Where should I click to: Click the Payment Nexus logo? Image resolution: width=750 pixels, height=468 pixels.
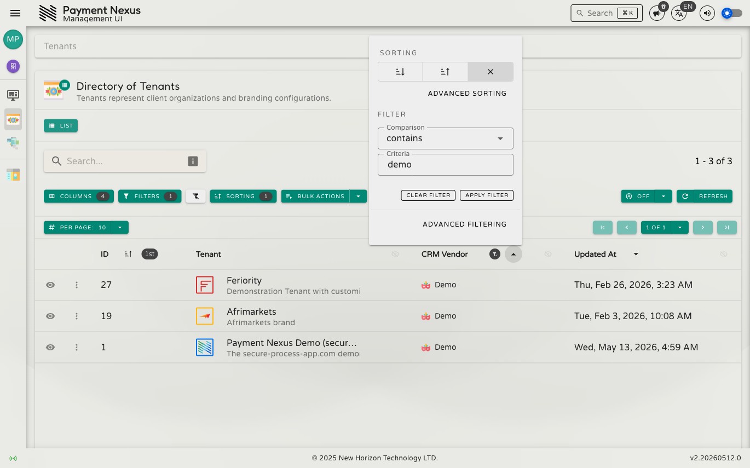[48, 13]
